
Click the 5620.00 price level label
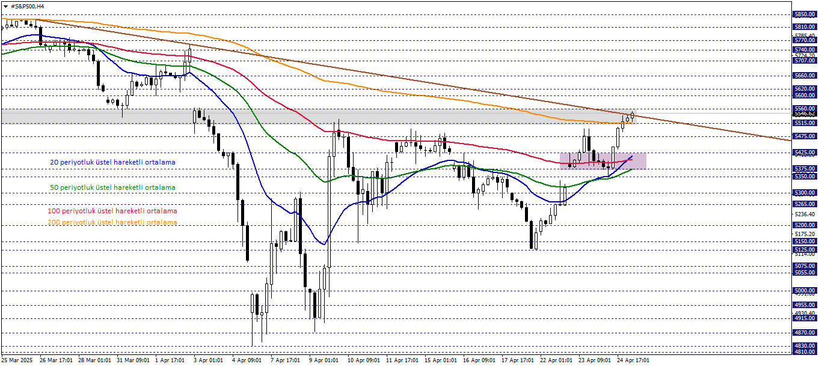pos(805,88)
